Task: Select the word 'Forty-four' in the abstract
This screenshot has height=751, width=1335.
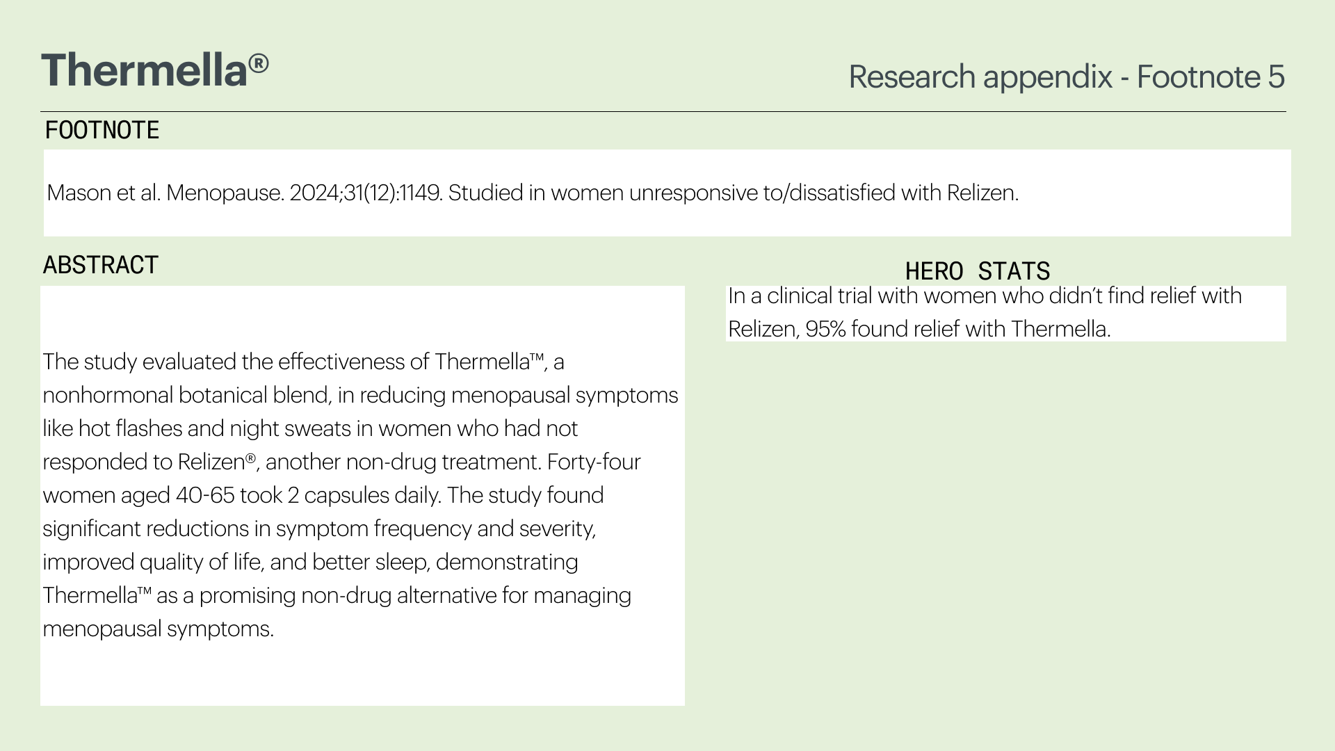Action: (x=594, y=462)
